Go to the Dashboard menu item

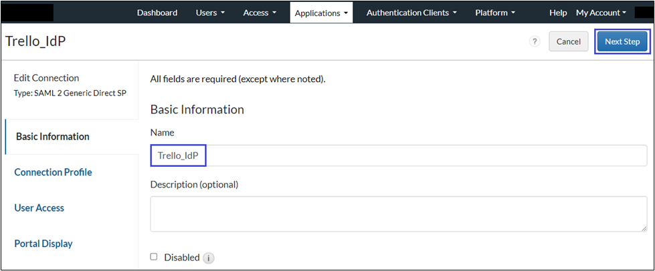[x=157, y=13]
